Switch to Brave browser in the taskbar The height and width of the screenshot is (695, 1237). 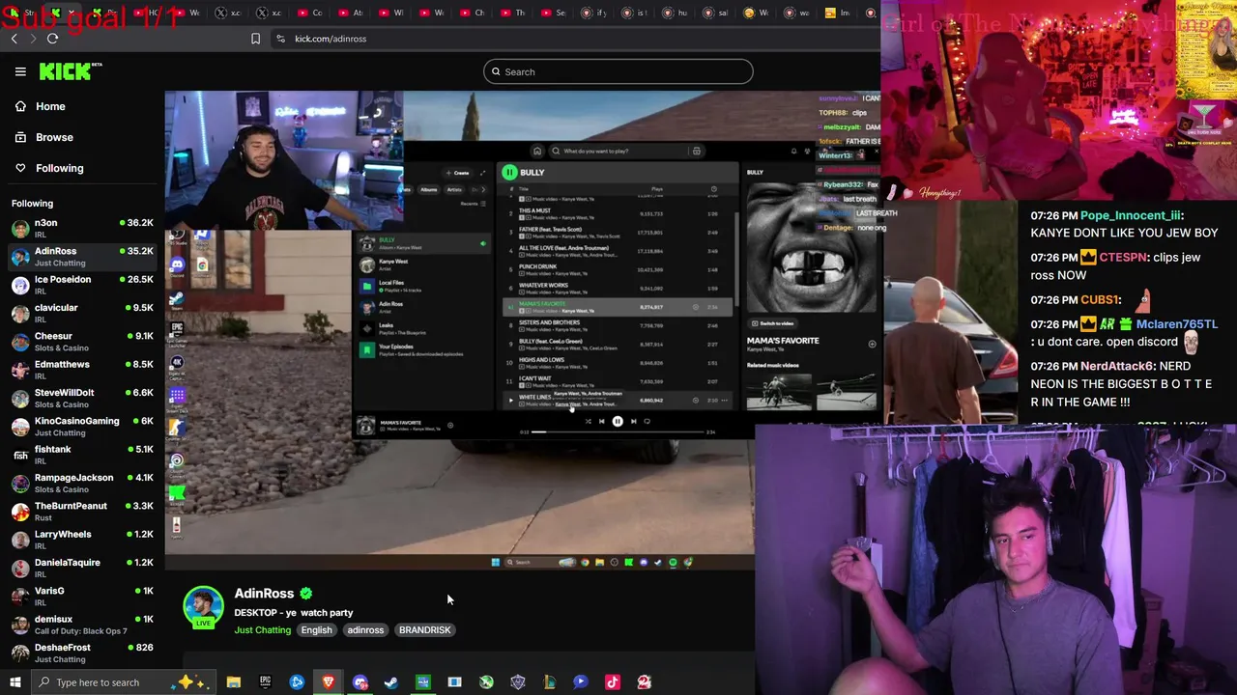pyautogui.click(x=329, y=682)
